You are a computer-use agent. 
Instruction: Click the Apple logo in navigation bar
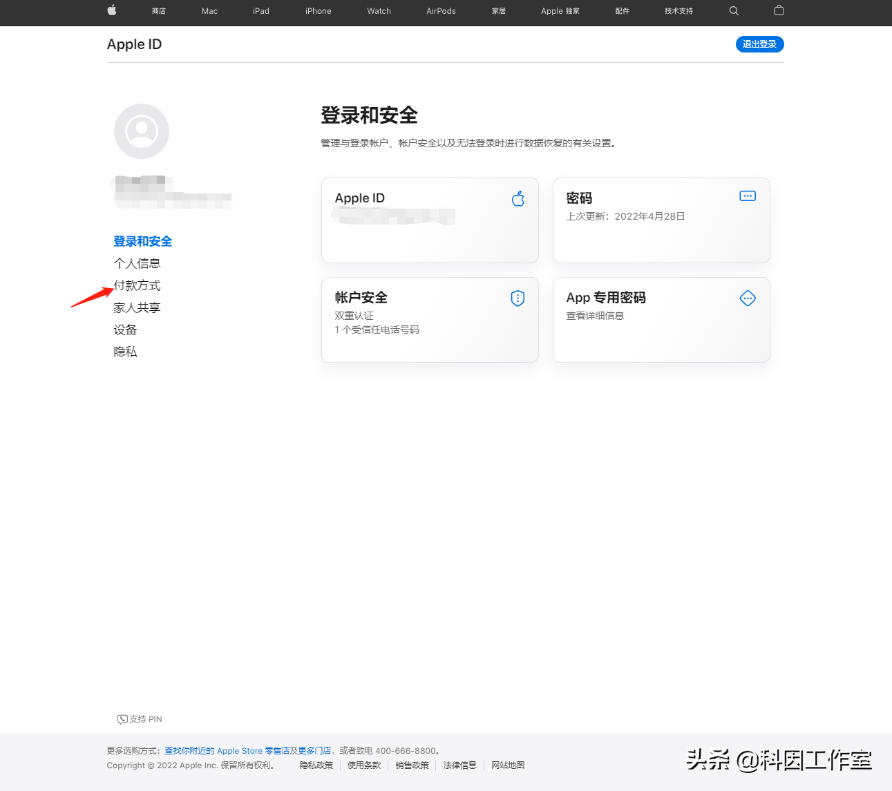pos(112,10)
